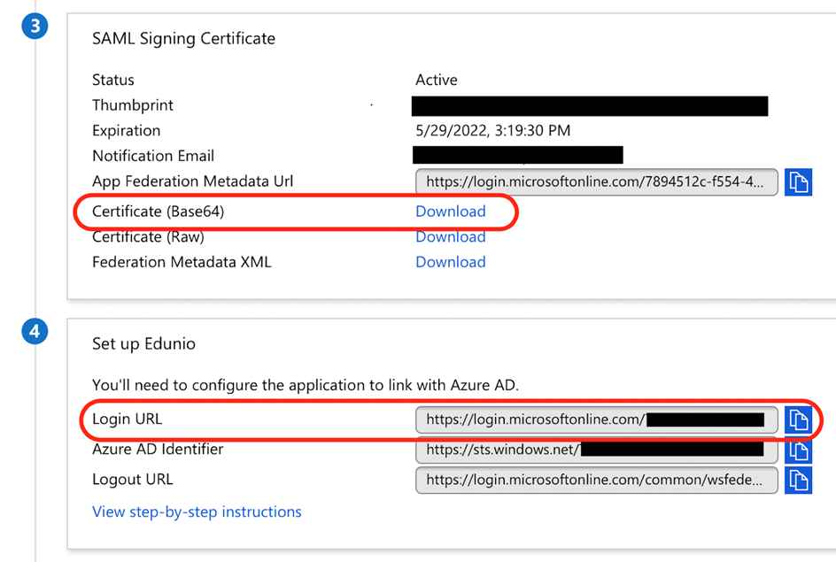Click the Expiration date 5/29/2022 text
The height and width of the screenshot is (562, 836).
pos(492,131)
